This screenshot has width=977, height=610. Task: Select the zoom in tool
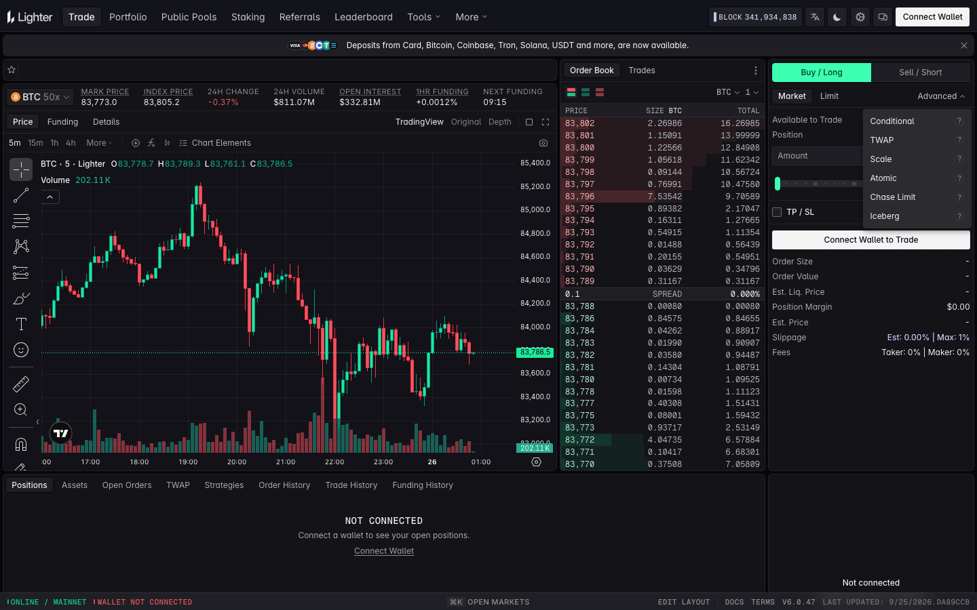tap(21, 410)
